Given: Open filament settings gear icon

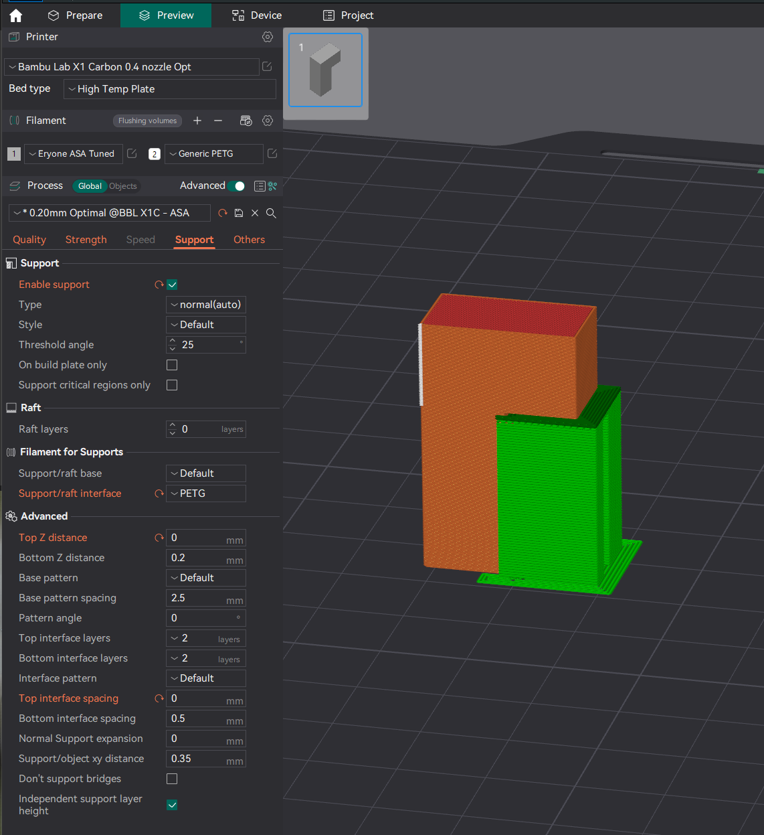Looking at the screenshot, I should click(268, 121).
